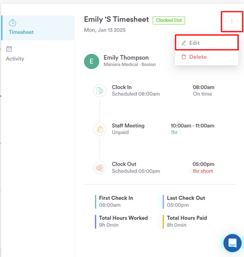Open the Timesheet sidebar tab
Viewport: 244px width, 257px height.
click(x=38, y=28)
